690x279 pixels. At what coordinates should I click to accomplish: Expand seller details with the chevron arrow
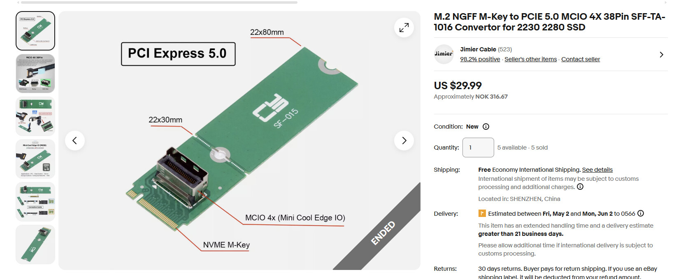point(661,55)
